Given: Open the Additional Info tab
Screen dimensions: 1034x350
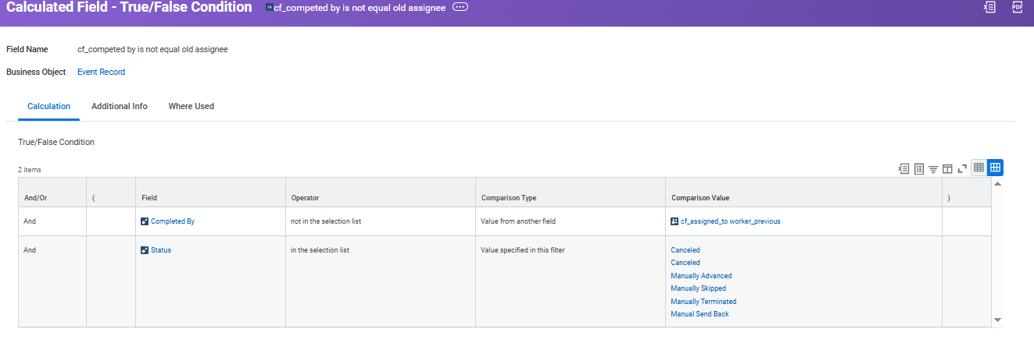Looking at the screenshot, I should 120,106.
